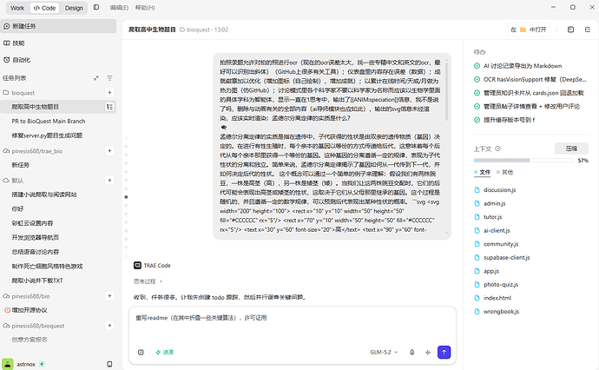
Task: Switch to the Work mode tab
Action: click(17, 8)
